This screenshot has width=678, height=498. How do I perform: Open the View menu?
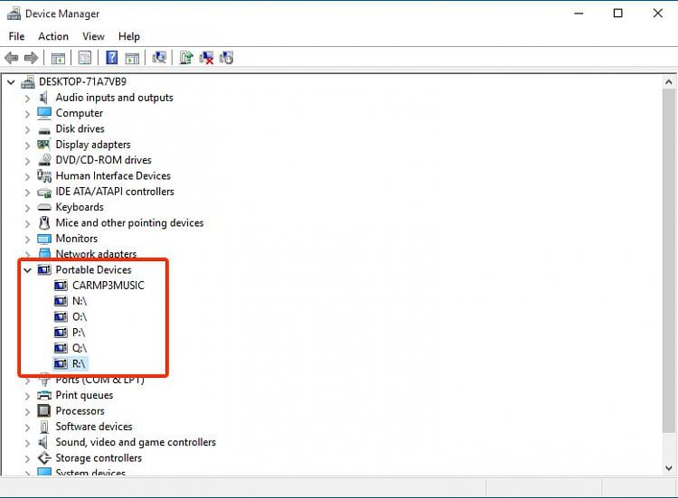[93, 36]
